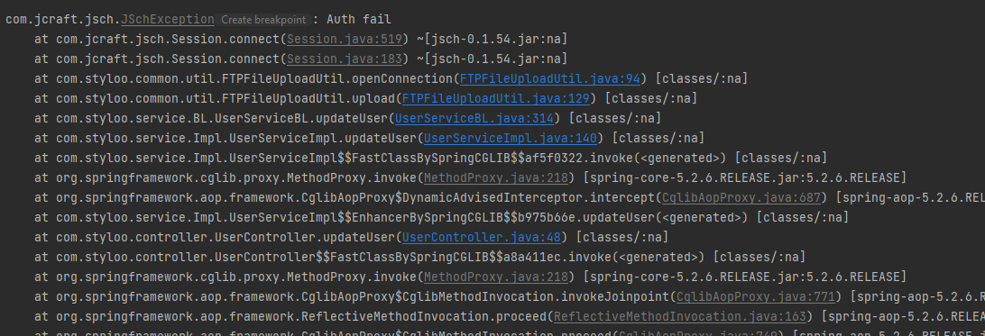Click the 'Auth fail' error message text
Image resolution: width=985 pixels, height=336 pixels.
359,20
